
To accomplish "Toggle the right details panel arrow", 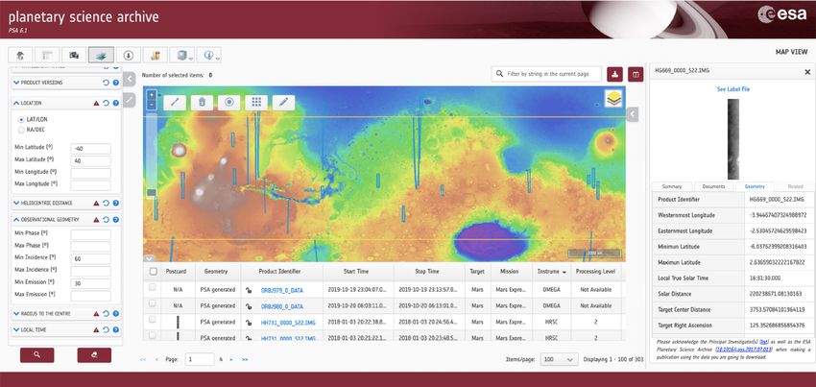I will point(633,114).
